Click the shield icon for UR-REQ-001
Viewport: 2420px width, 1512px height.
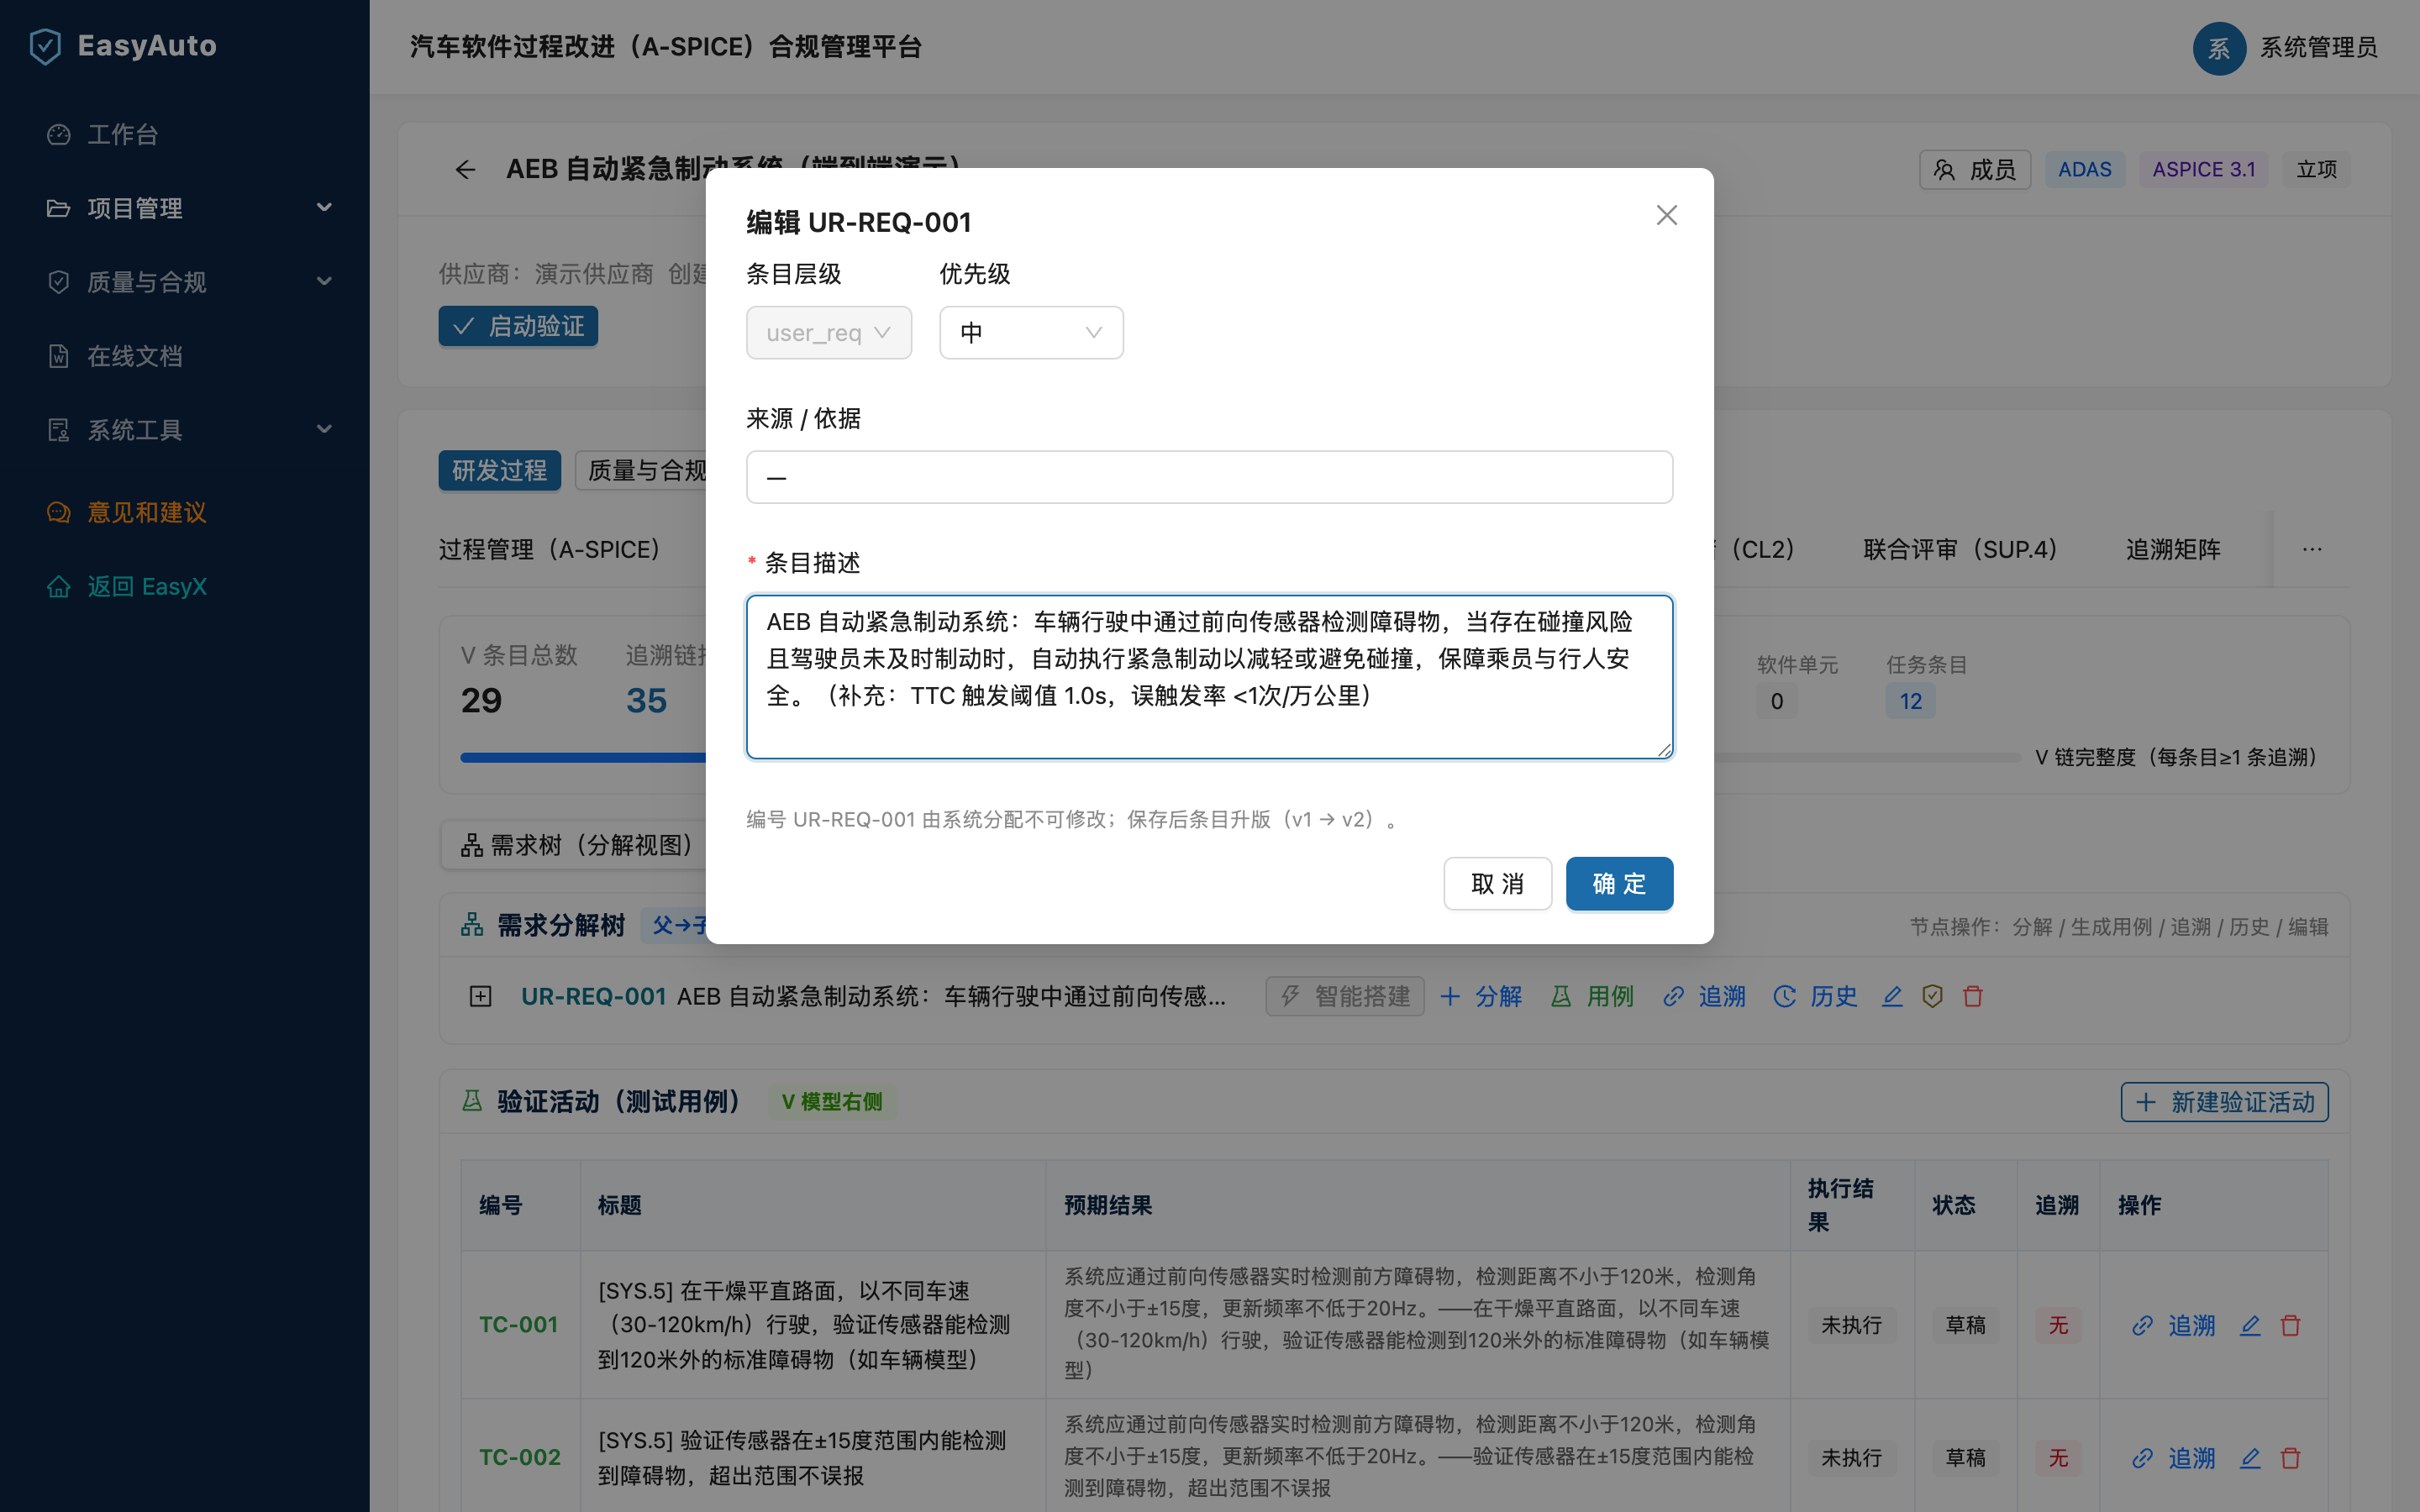[x=1932, y=996]
